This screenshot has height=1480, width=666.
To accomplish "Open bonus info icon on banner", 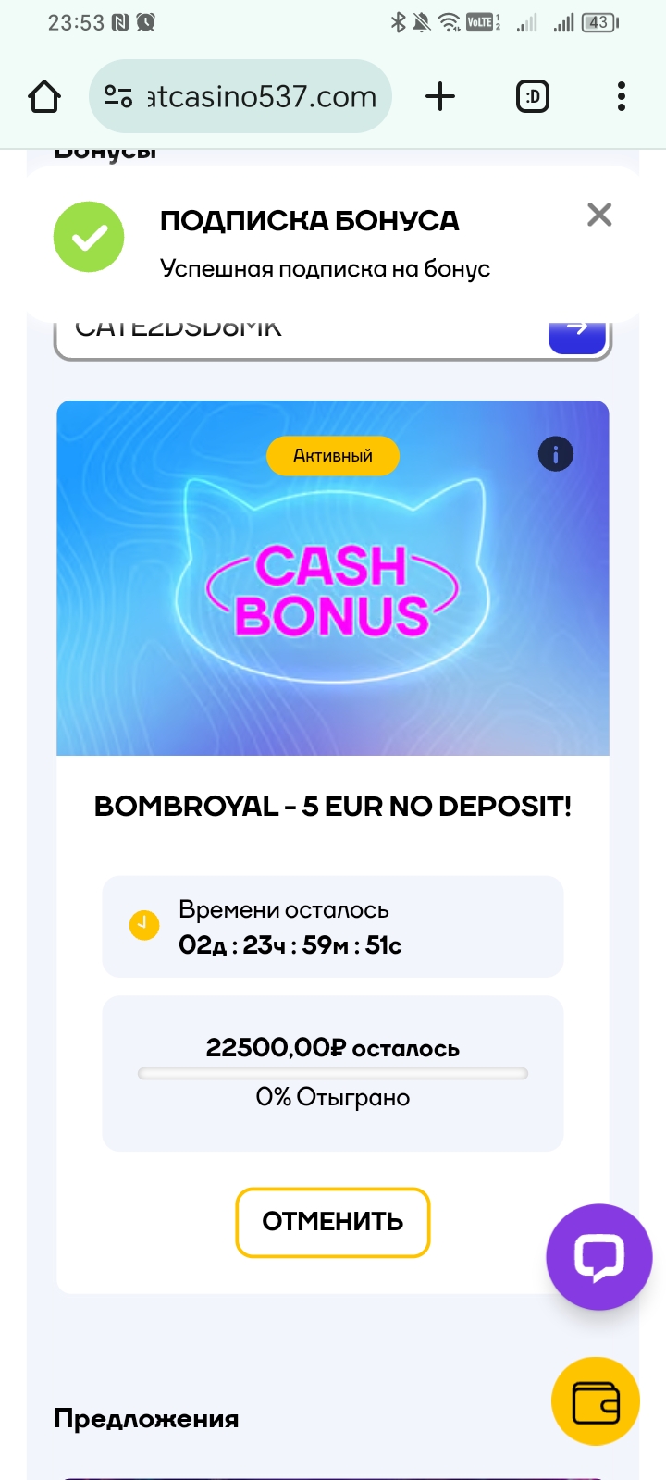I will pyautogui.click(x=556, y=454).
